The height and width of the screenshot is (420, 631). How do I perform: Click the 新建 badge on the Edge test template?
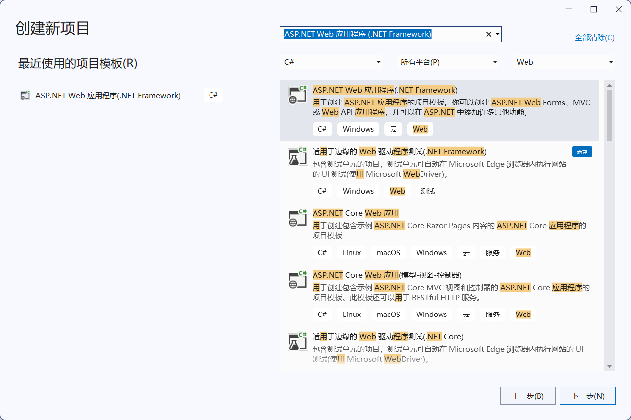pyautogui.click(x=582, y=152)
